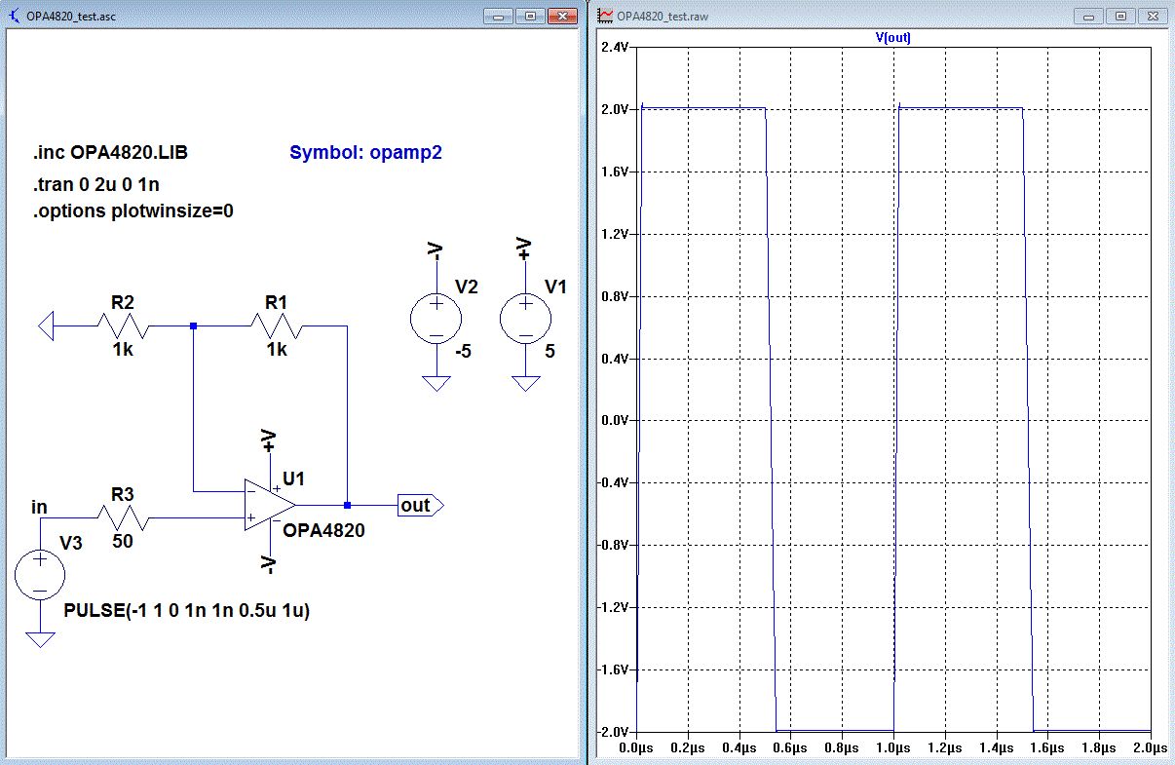Click the waveform window's title bar icon
This screenshot has width=1175, height=765.
coord(605,17)
